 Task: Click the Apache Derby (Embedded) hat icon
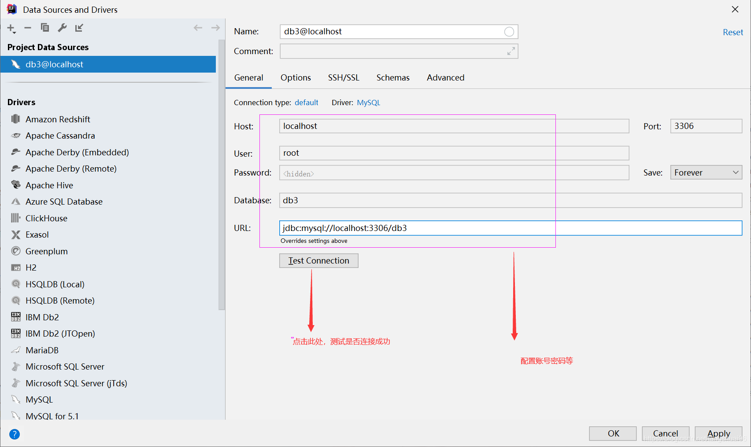tap(16, 152)
